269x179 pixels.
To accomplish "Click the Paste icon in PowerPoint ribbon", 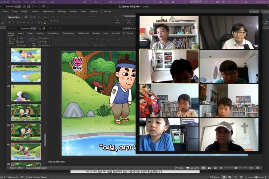I will (x=11, y=40).
